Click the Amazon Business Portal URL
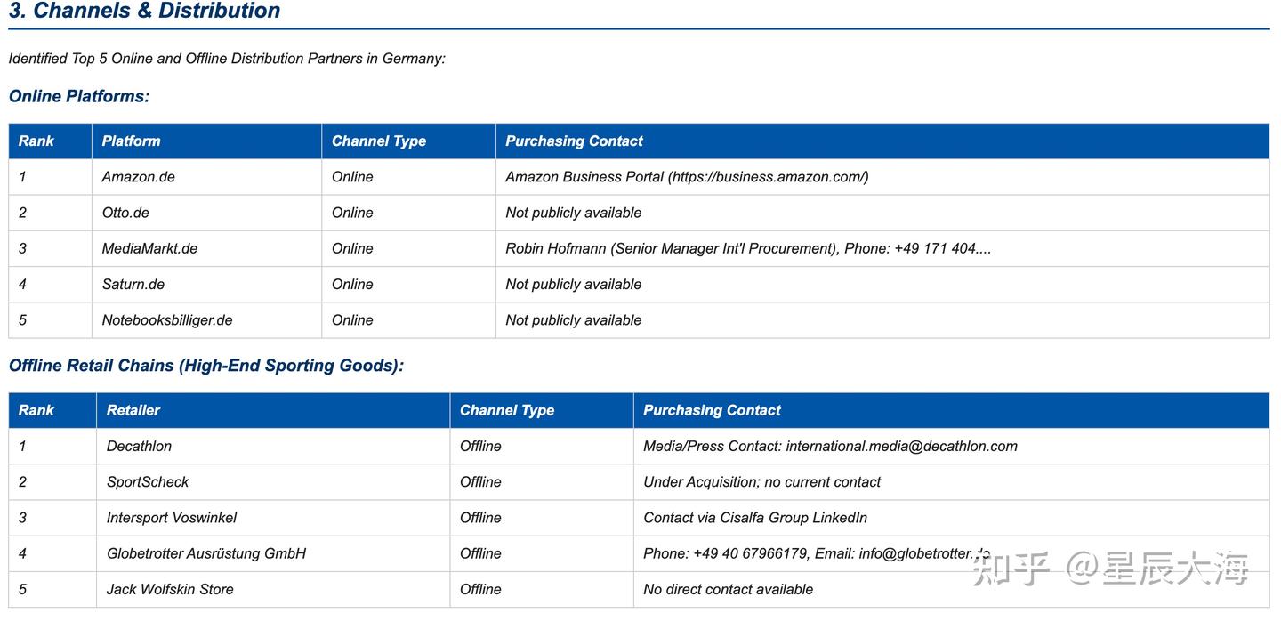The width and height of the screenshot is (1281, 621). 769,177
